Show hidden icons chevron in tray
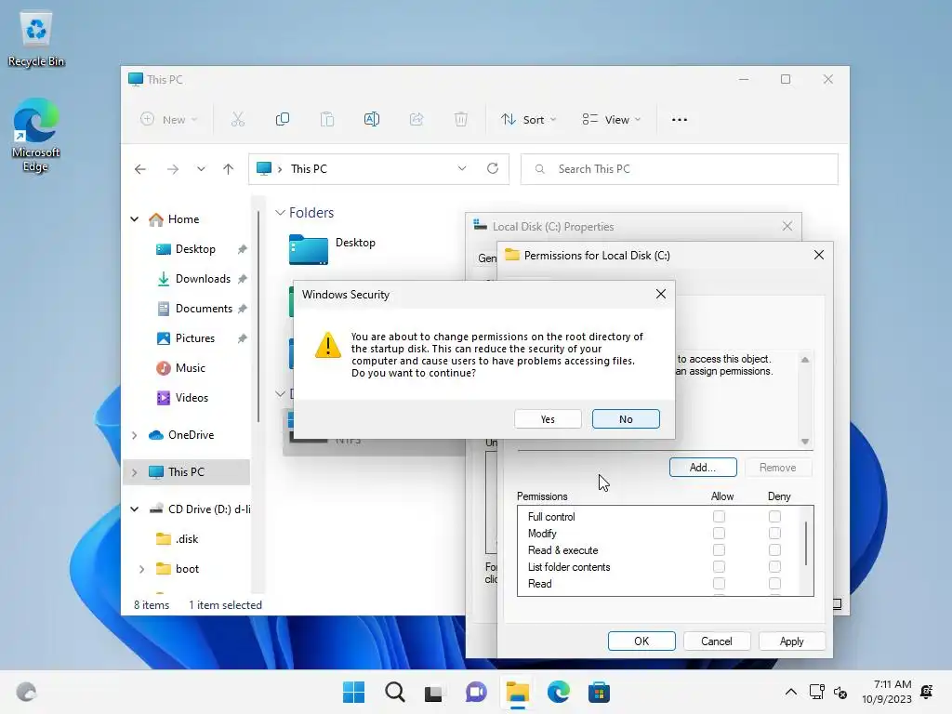 pyautogui.click(x=791, y=692)
